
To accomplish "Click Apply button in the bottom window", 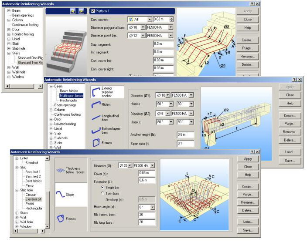I will [248, 159].
